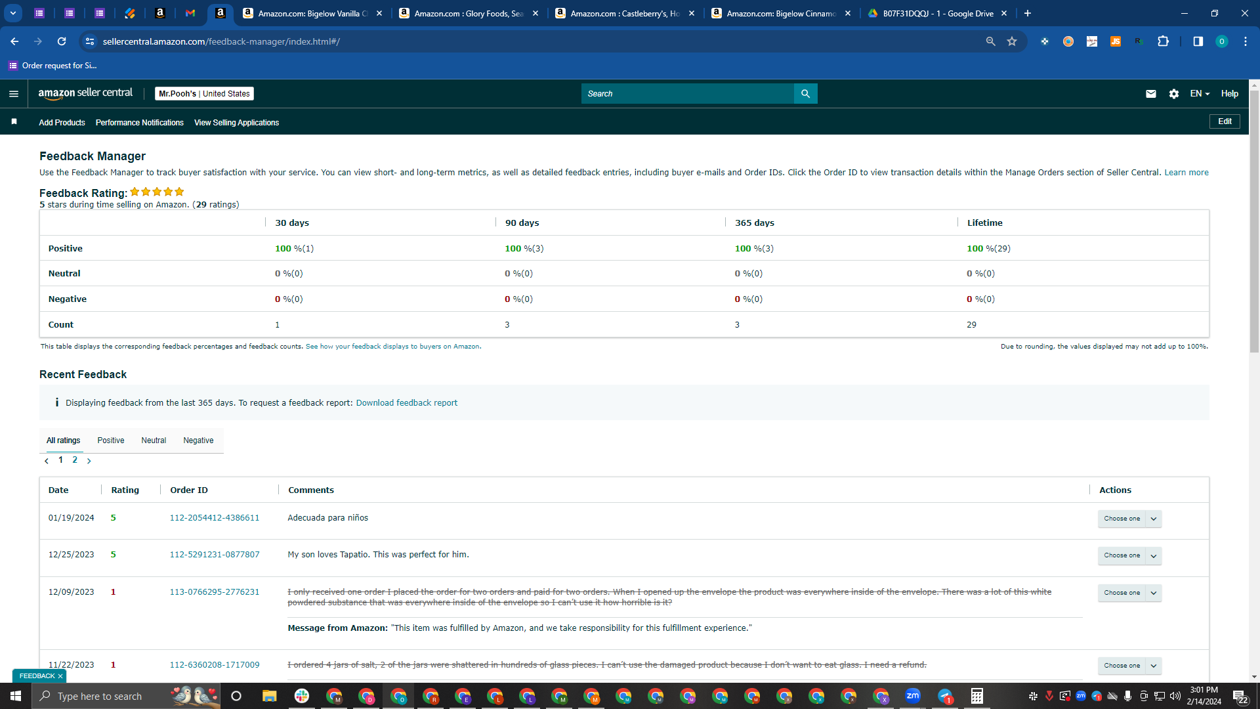This screenshot has width=1260, height=709.
Task: Open Zoom from the taskbar
Action: (913, 696)
